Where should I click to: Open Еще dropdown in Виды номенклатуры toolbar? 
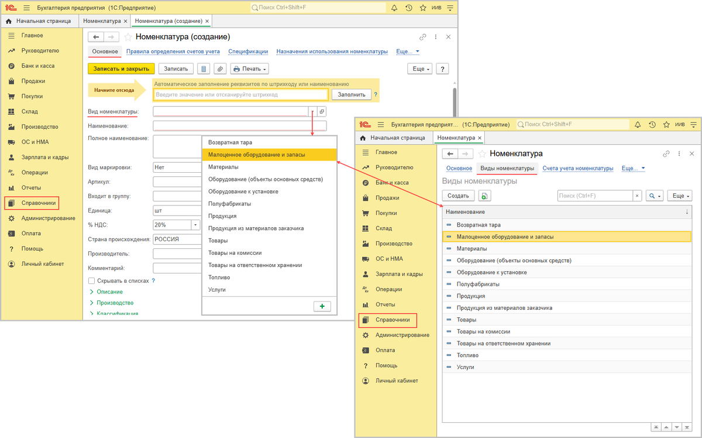point(679,196)
